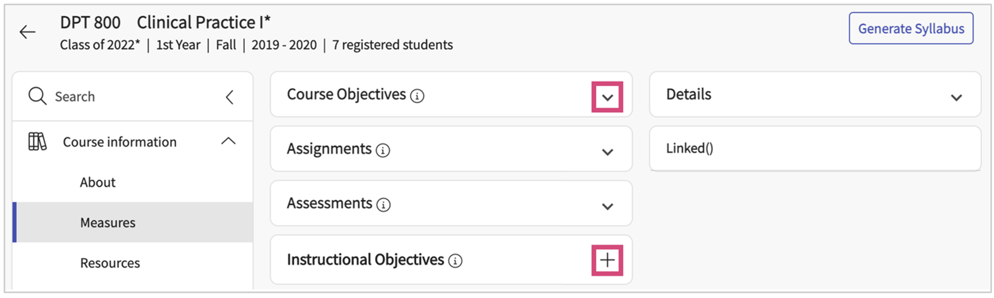Open Instructional Objectives info icon
The height and width of the screenshot is (298, 994).
[455, 261]
